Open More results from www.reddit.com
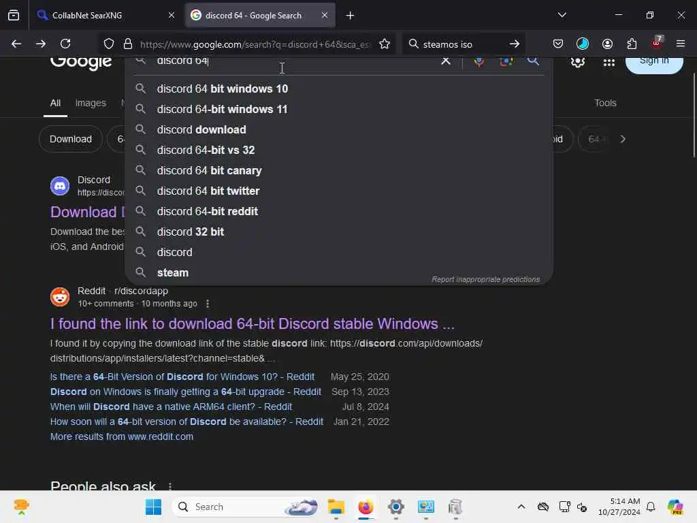 pyautogui.click(x=122, y=437)
